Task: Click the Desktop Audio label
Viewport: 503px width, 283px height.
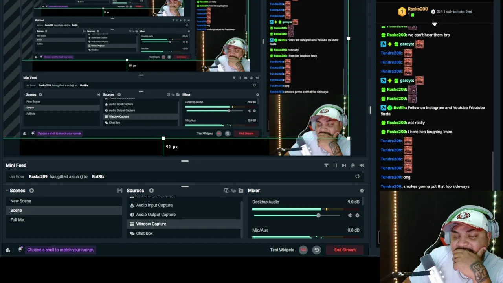Action: coord(266,202)
